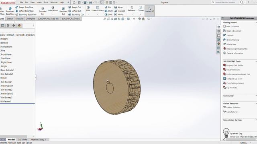Click the Zoom to Fit icon in the view toolbar
Viewport: 257px width, 144px height.
104,19
